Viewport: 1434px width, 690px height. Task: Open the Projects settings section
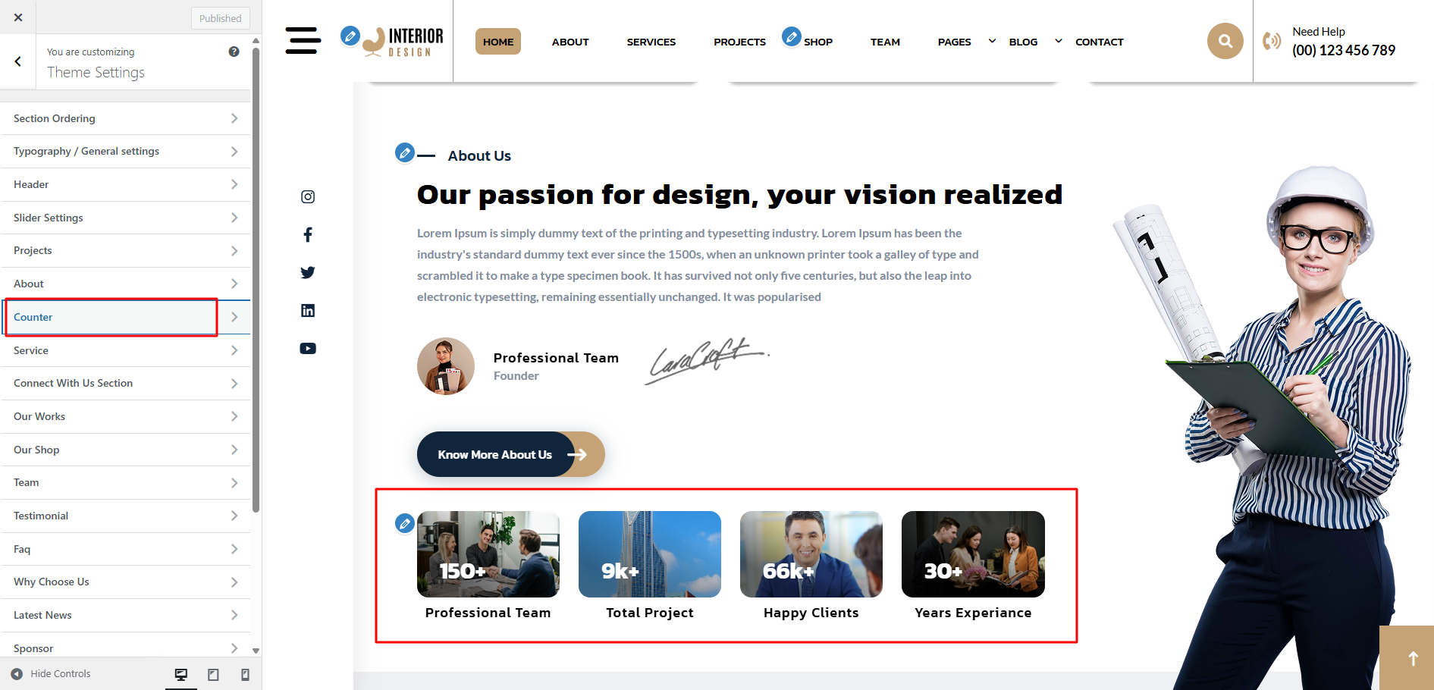tap(125, 251)
